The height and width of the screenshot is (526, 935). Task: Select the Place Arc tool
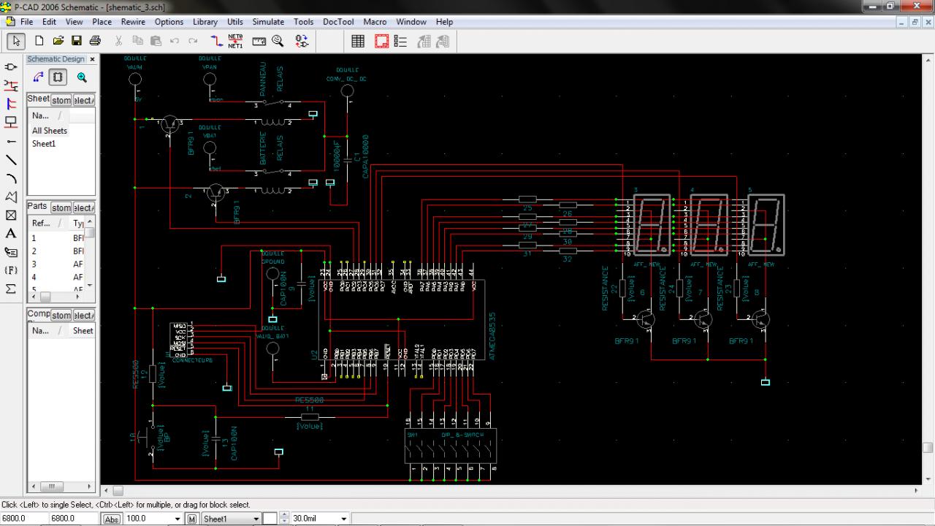click(11, 178)
